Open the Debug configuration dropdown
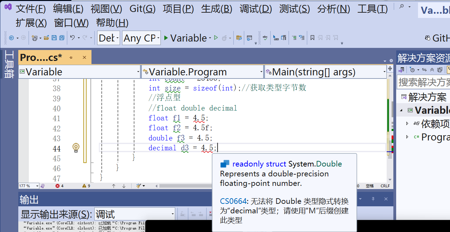Image resolution: width=450 pixels, height=232 pixels. (x=108, y=38)
